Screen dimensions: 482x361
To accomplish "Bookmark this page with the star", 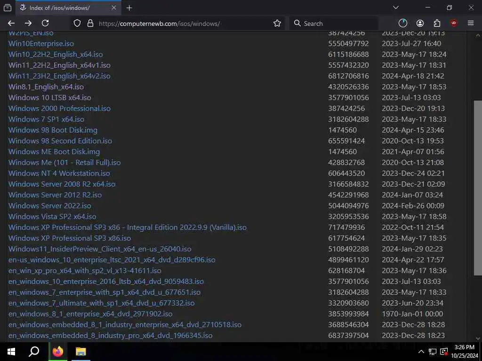I will click(277, 24).
